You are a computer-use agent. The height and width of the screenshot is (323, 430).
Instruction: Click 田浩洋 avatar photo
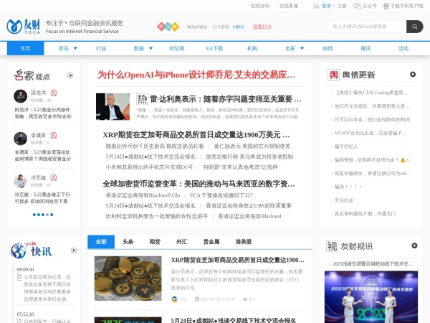pyautogui.click(x=21, y=96)
